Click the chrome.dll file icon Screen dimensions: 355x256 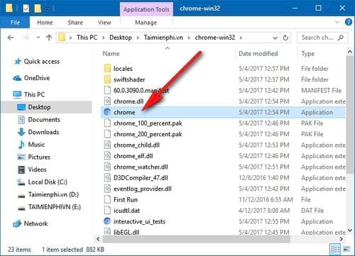tap(107, 101)
